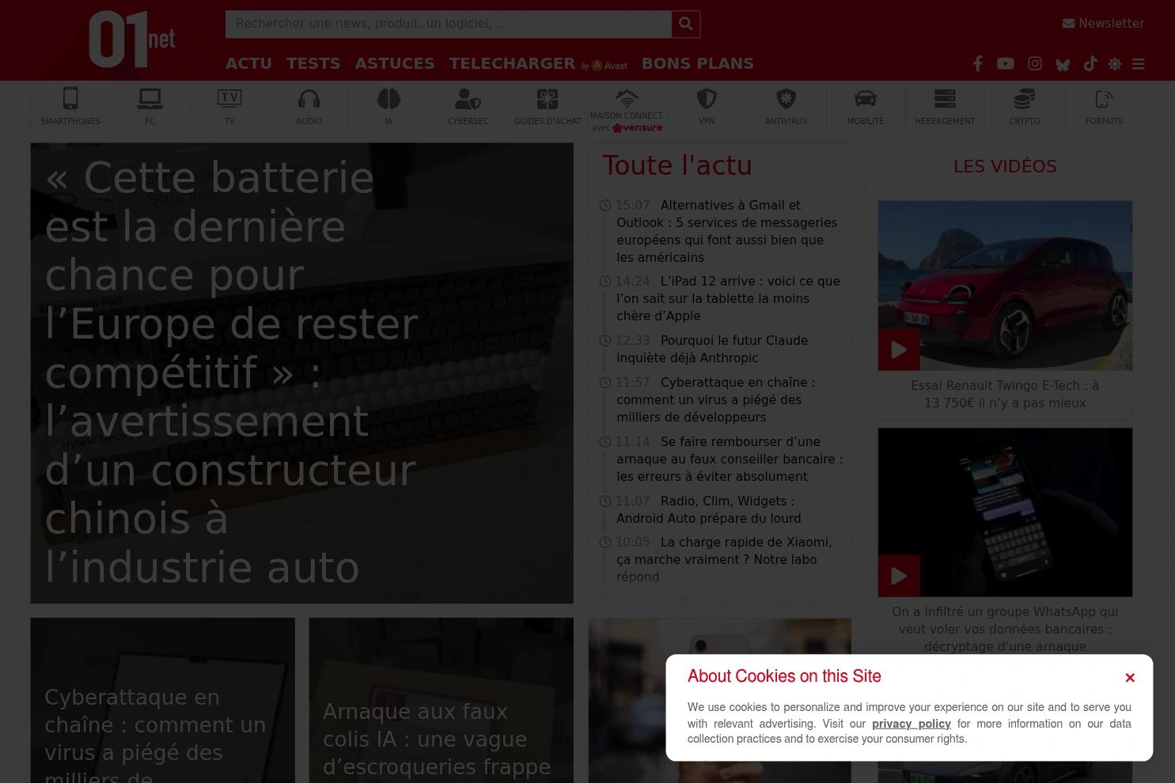Open the 'Cyberattaque en chaîne' article card

pos(162,701)
